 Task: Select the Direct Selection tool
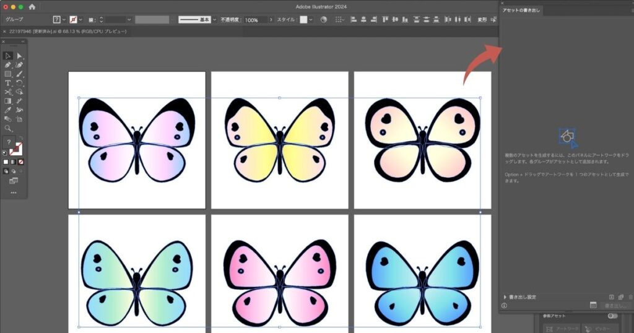(x=19, y=56)
